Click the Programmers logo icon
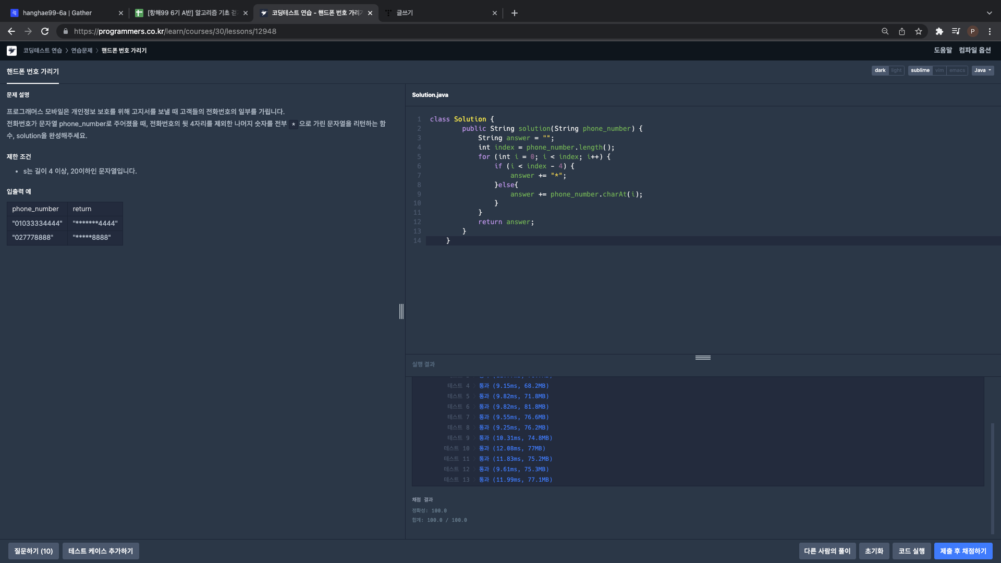The image size is (1001, 563). pyautogui.click(x=11, y=51)
